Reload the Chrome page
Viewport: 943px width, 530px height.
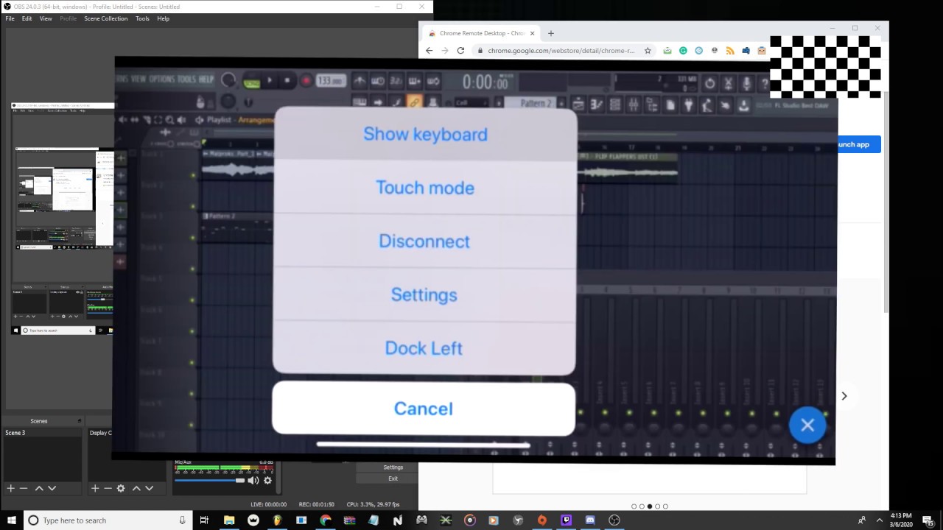coord(460,50)
